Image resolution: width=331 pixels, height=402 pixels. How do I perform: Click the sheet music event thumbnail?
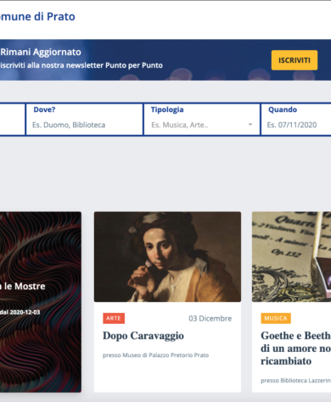coord(291,257)
